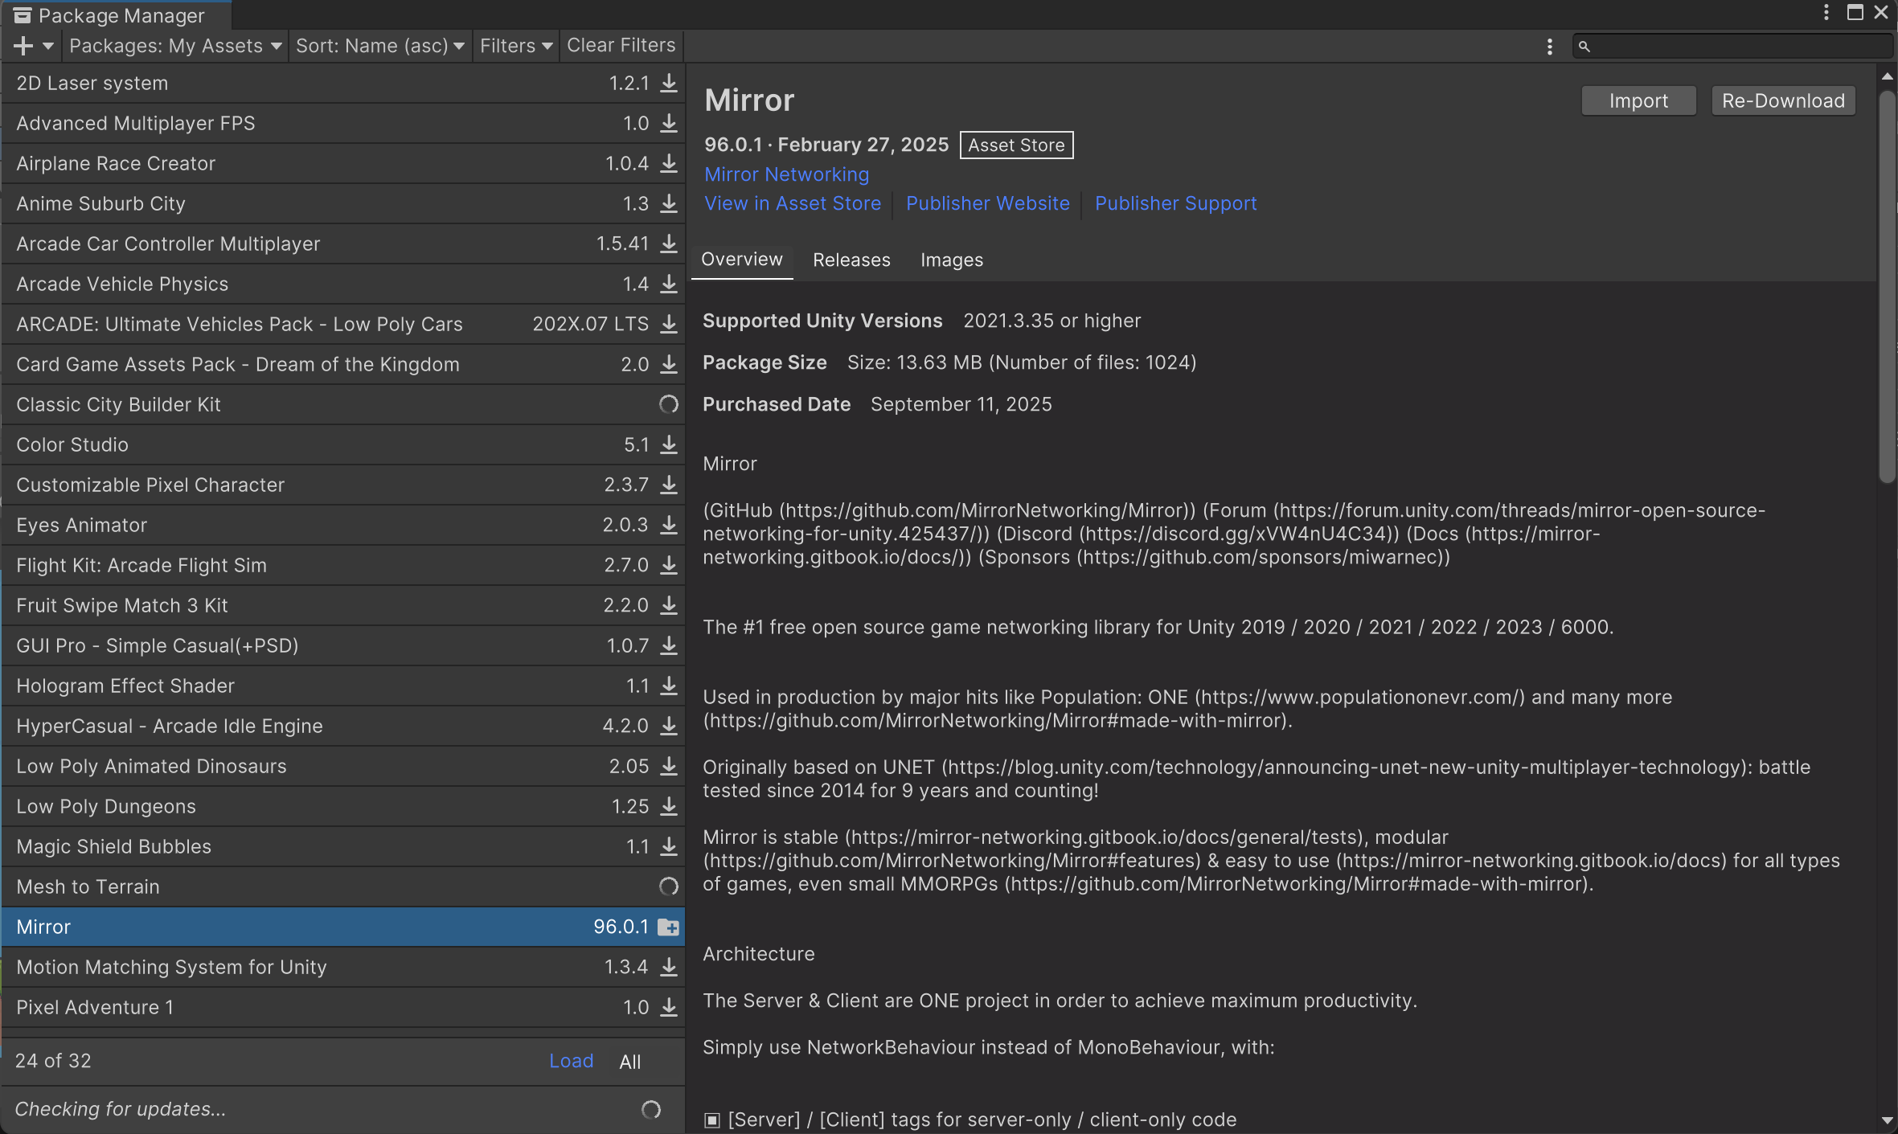Viewport: 1898px width, 1134px height.
Task: Click the import icon on Mirror row
Action: point(668,927)
